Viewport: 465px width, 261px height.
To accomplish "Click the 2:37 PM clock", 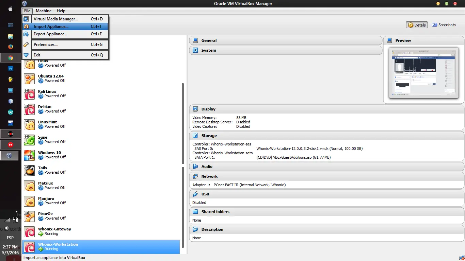I will [x=10, y=247].
